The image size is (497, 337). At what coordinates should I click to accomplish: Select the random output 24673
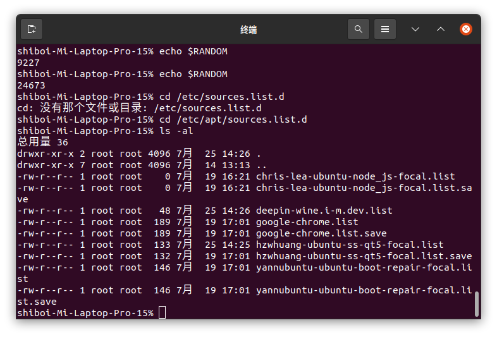pyautogui.click(x=32, y=85)
